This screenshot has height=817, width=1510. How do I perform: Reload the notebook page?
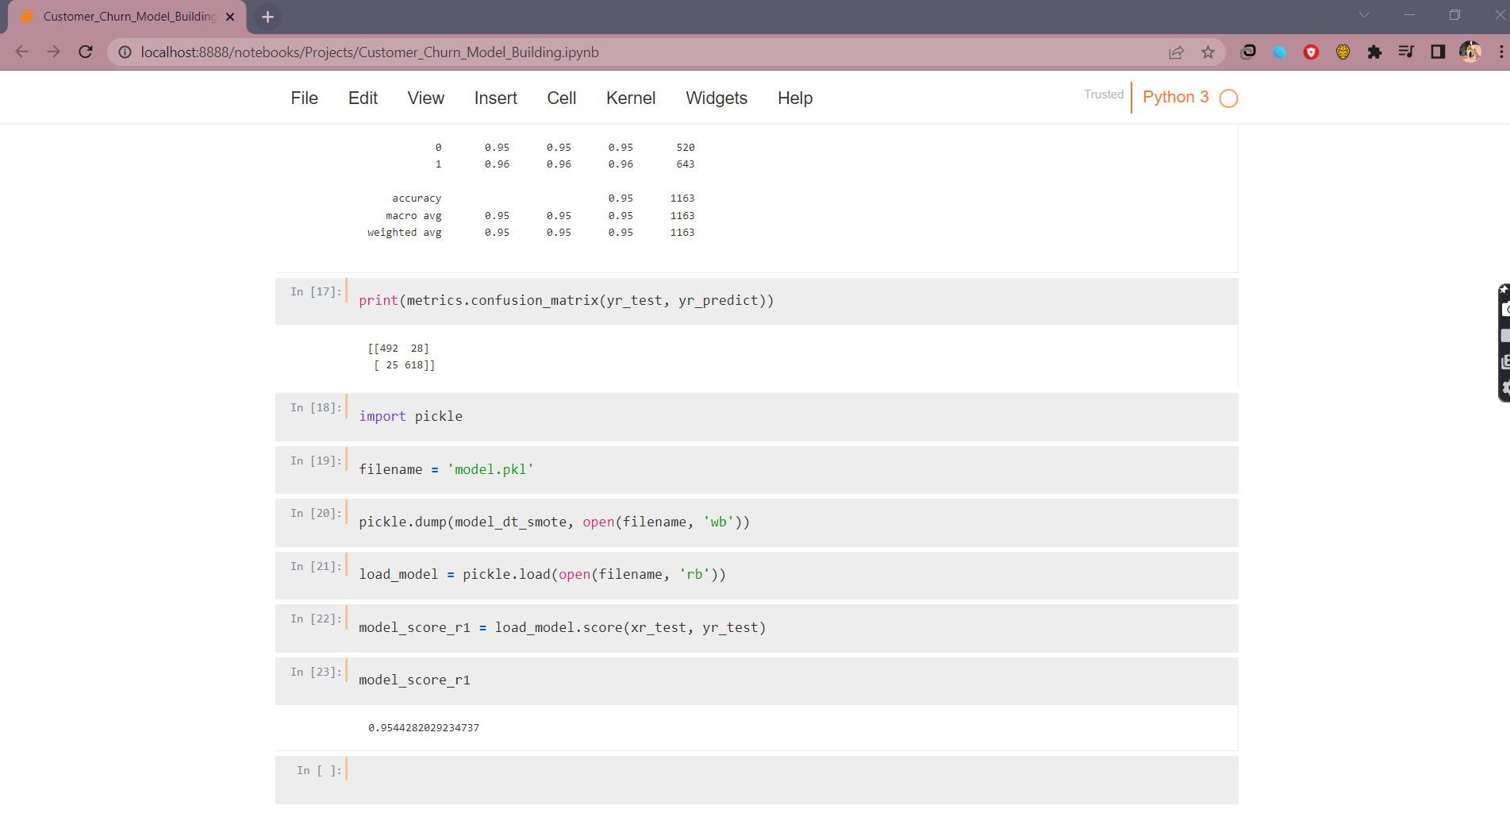point(86,52)
